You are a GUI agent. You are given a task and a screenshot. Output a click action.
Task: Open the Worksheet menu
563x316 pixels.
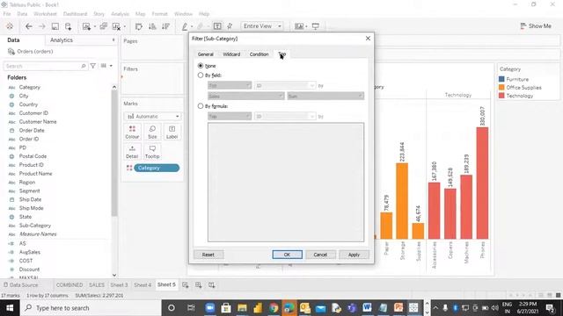45,14
